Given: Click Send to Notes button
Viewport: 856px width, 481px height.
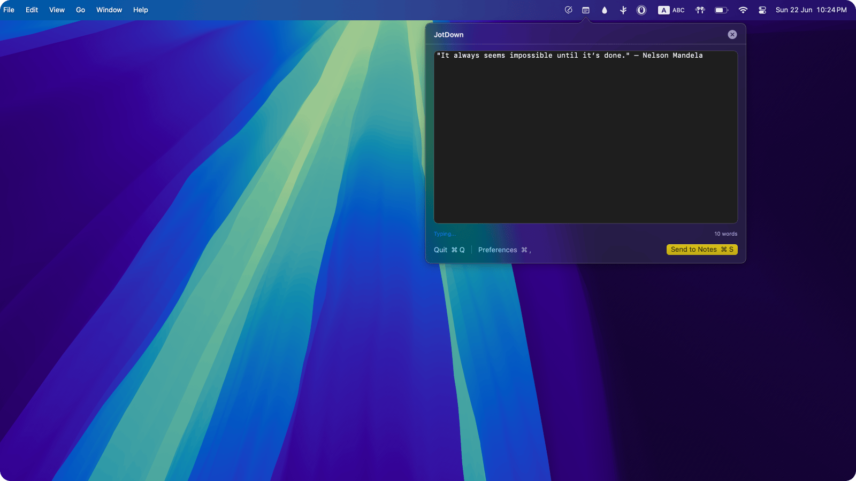Looking at the screenshot, I should pyautogui.click(x=702, y=250).
